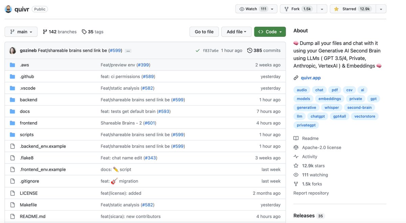Click the backend folder icon

tap(13, 100)
